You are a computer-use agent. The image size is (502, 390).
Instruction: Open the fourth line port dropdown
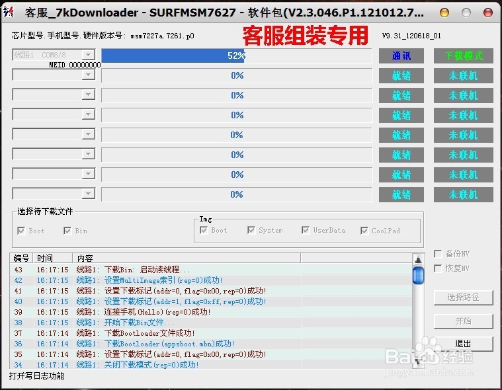click(x=89, y=114)
